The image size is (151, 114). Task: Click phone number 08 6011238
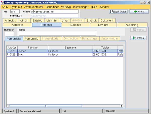click(x=99, y=54)
